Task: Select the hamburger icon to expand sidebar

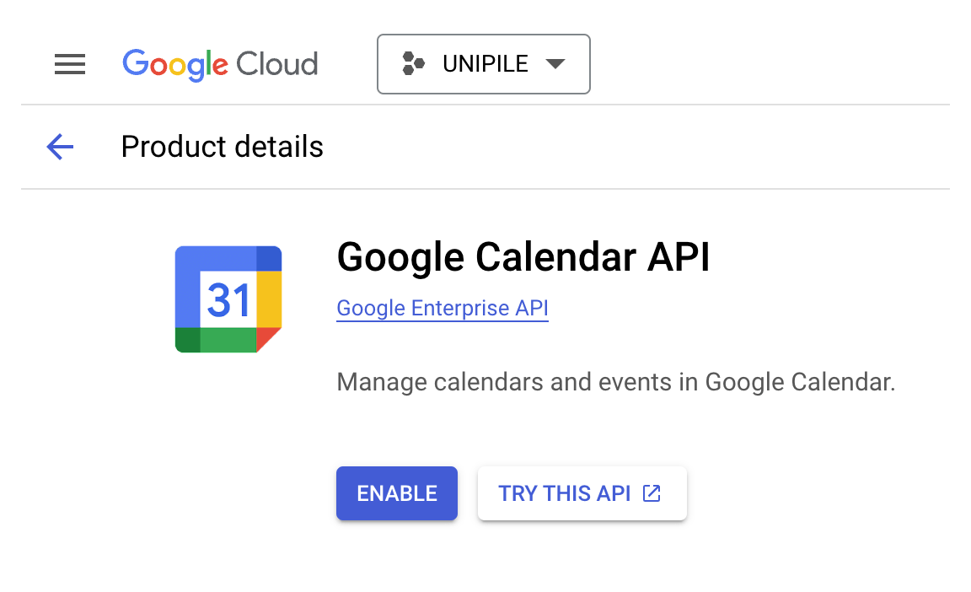Action: click(x=70, y=64)
